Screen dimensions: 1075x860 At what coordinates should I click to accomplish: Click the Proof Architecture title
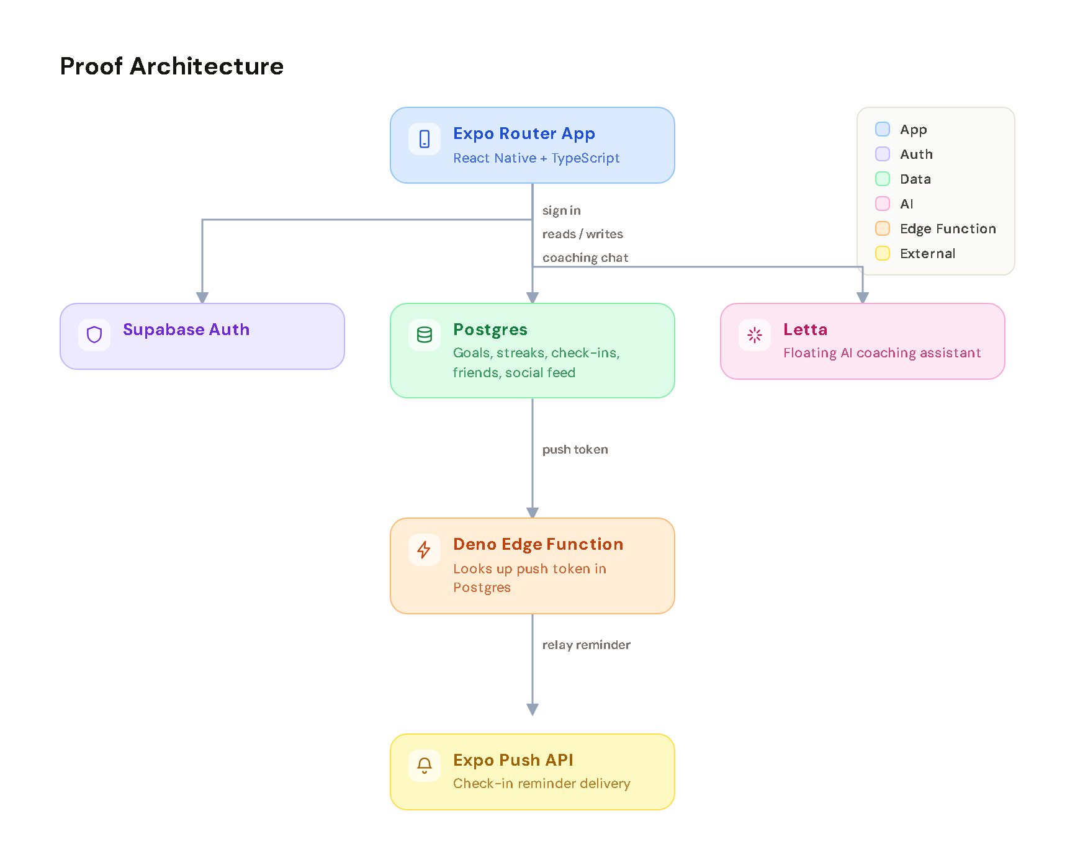point(172,66)
